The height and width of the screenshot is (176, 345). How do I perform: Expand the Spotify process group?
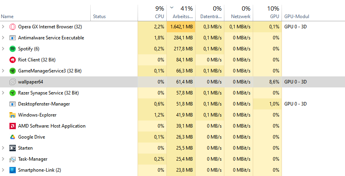pos(3,49)
